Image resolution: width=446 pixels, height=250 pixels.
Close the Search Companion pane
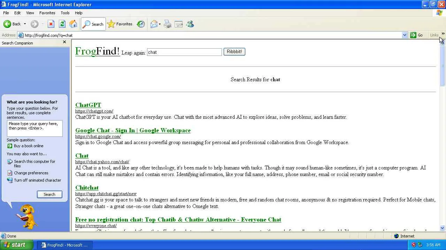(x=64, y=42)
